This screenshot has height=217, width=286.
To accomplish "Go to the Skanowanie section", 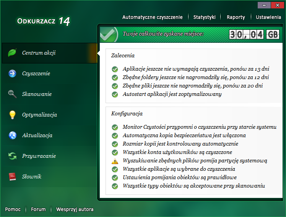I will tap(49, 94).
